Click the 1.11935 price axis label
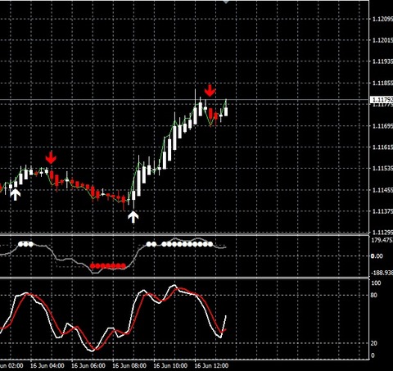The image size is (393, 371). [x=382, y=61]
